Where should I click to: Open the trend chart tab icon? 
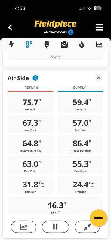click(99, 44)
